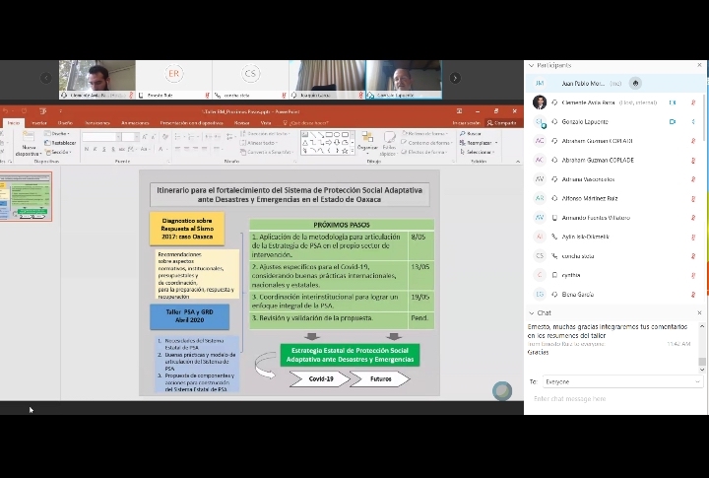Collapse the Chat panel section
The width and height of the screenshot is (709, 478).
point(531,312)
